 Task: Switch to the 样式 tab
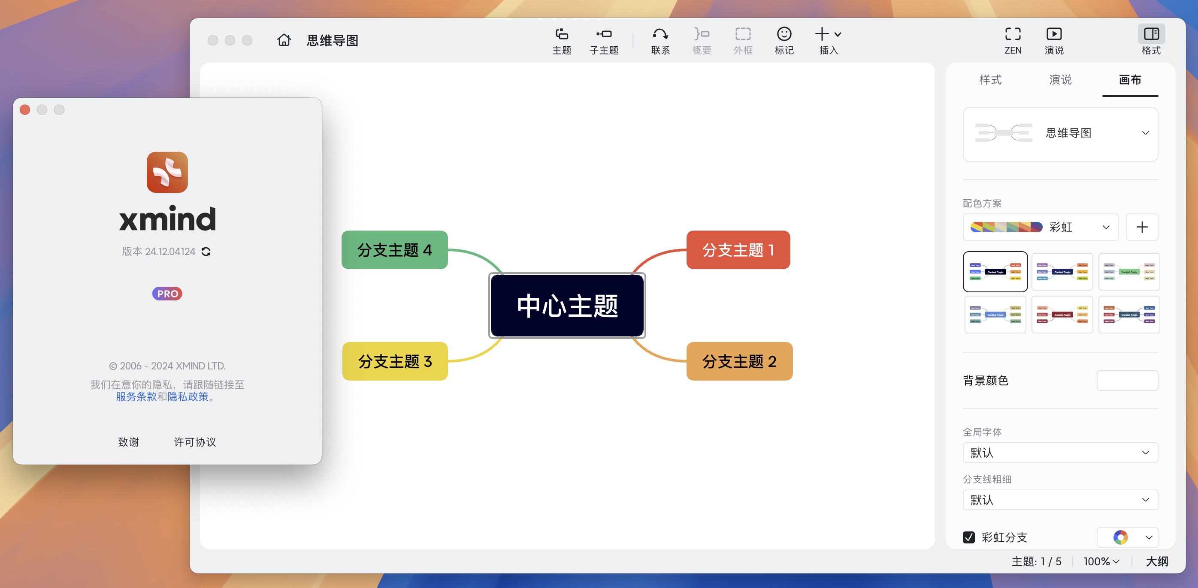[x=990, y=80]
